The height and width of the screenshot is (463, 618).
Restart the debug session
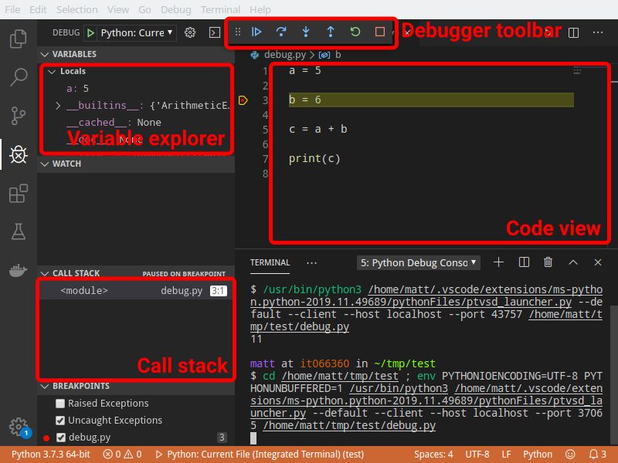(x=355, y=32)
